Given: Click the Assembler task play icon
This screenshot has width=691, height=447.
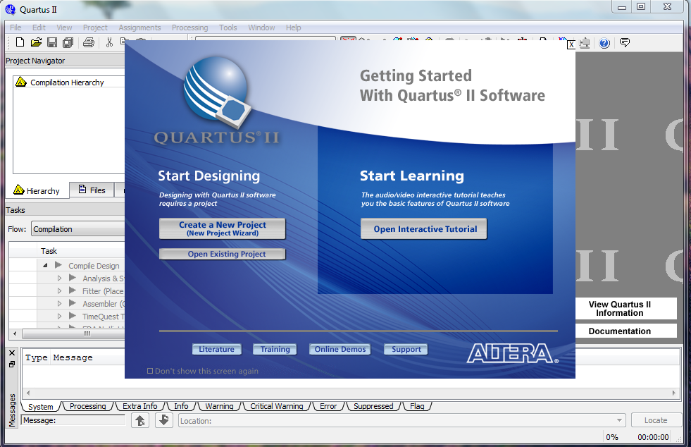Looking at the screenshot, I should click(x=73, y=303).
